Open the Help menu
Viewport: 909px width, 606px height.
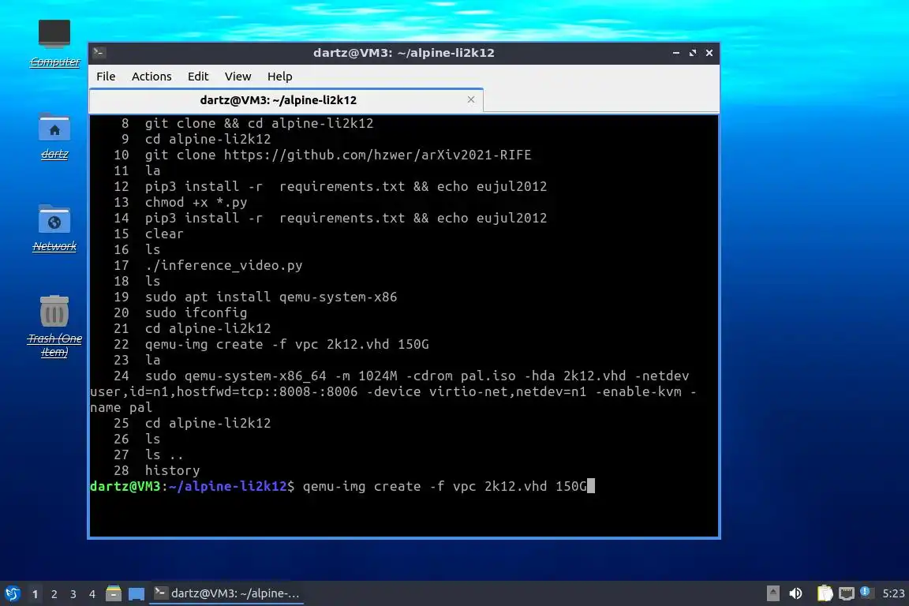coord(279,77)
